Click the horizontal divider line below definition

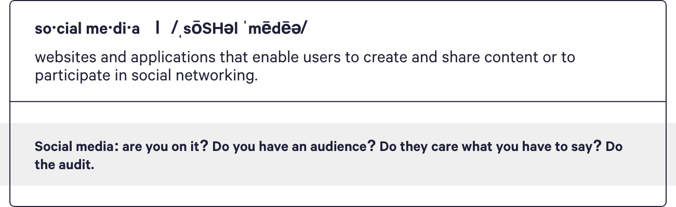338,102
